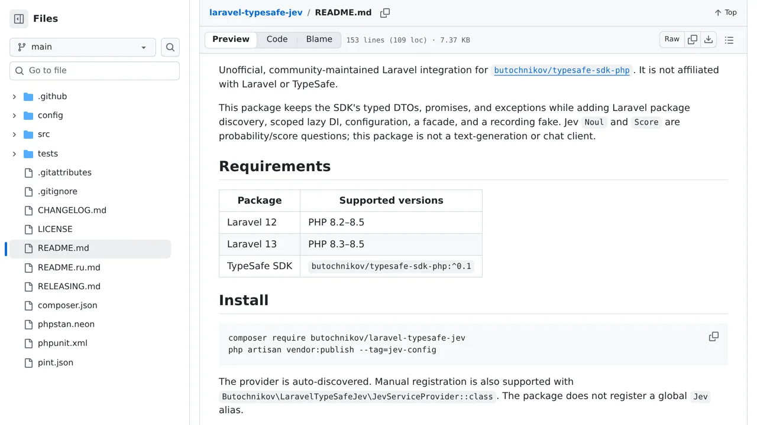Click the Package column header

[260, 201]
